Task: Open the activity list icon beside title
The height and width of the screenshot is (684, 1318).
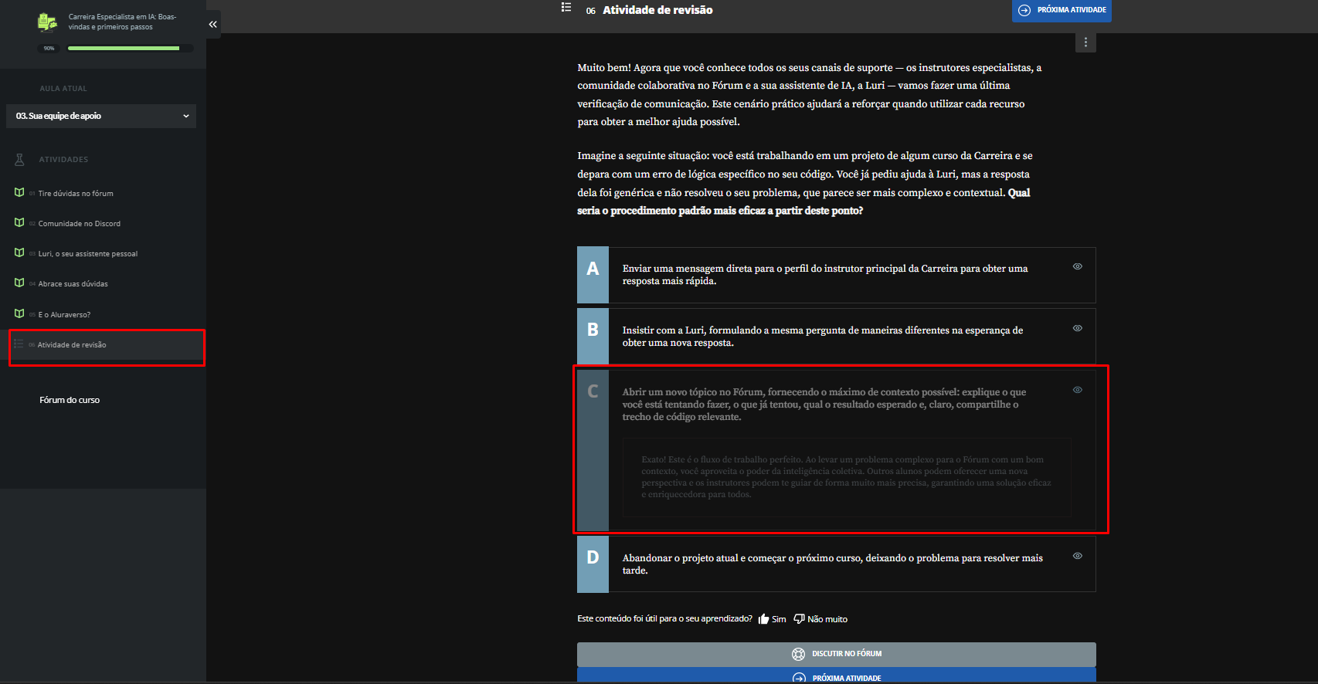Action: 566,7
